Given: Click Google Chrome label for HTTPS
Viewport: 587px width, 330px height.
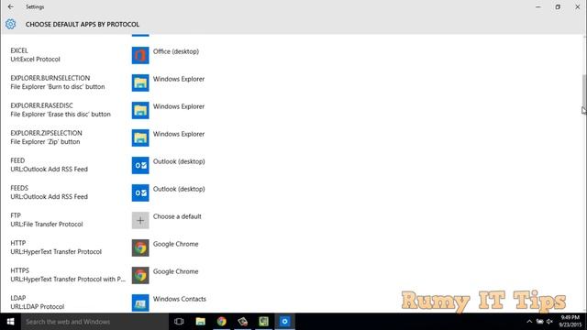Looking at the screenshot, I should point(175,271).
